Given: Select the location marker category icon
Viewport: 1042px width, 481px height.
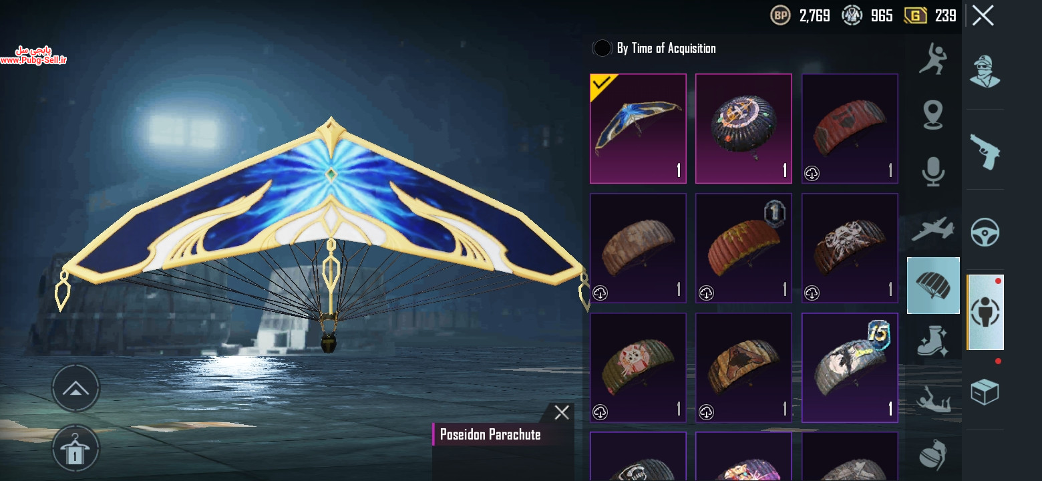Looking at the screenshot, I should pyautogui.click(x=933, y=115).
